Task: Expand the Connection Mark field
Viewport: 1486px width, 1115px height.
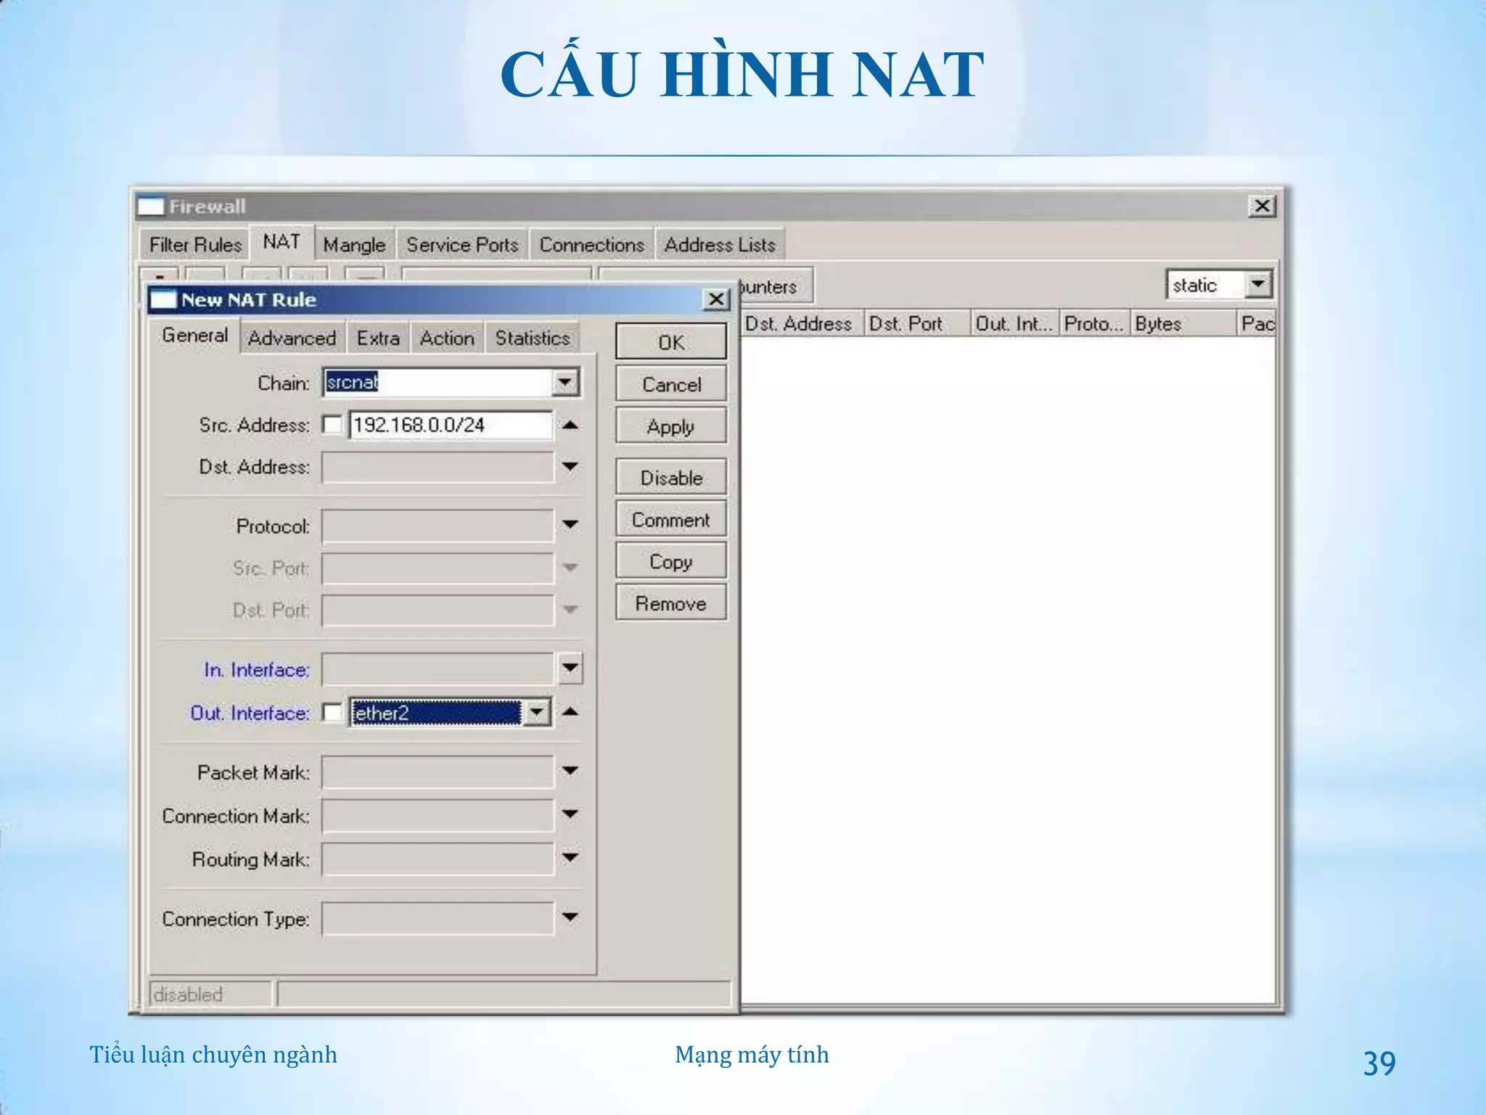Action: point(570,814)
